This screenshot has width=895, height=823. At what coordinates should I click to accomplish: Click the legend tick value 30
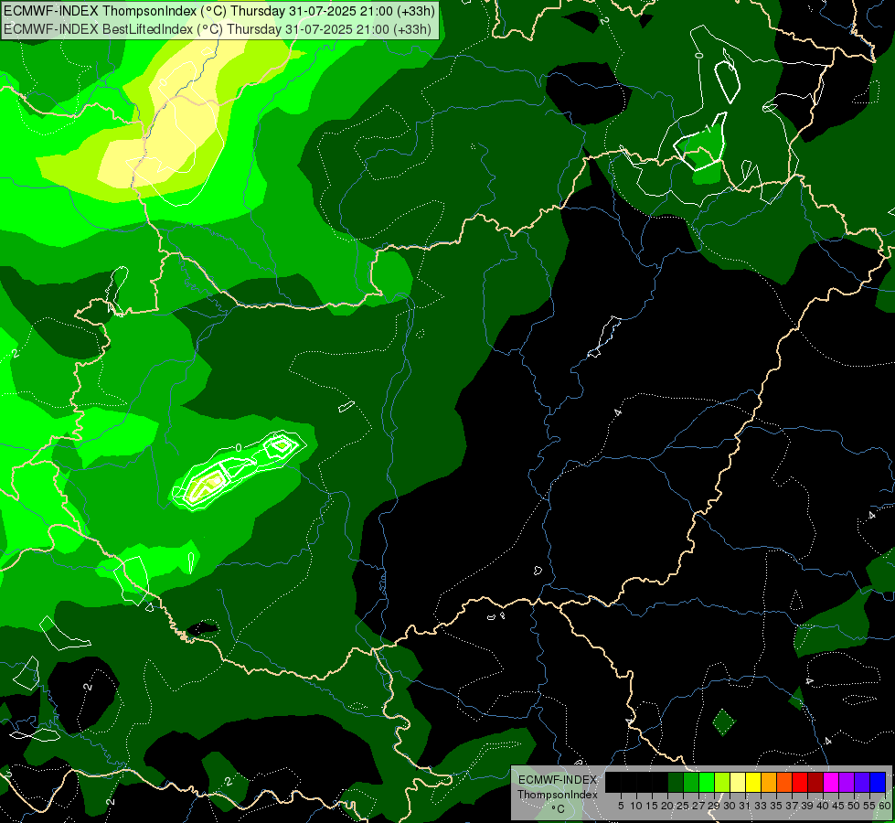(729, 806)
